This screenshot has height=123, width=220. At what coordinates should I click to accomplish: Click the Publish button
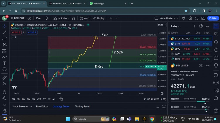pyautogui.click(x=213, y=18)
